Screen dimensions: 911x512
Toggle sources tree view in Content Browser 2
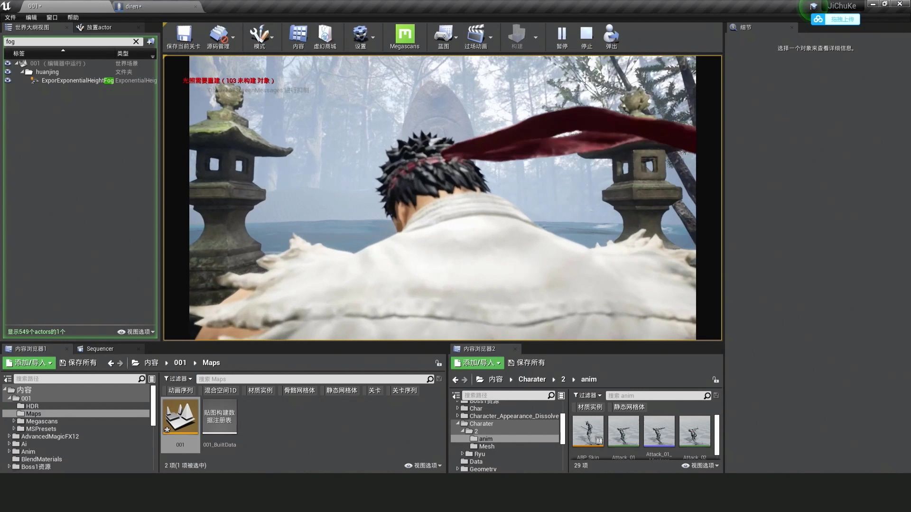click(x=456, y=395)
